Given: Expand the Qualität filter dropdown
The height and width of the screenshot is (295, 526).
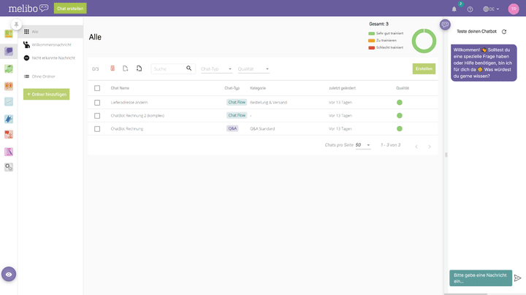Looking at the screenshot, I should 254,69.
